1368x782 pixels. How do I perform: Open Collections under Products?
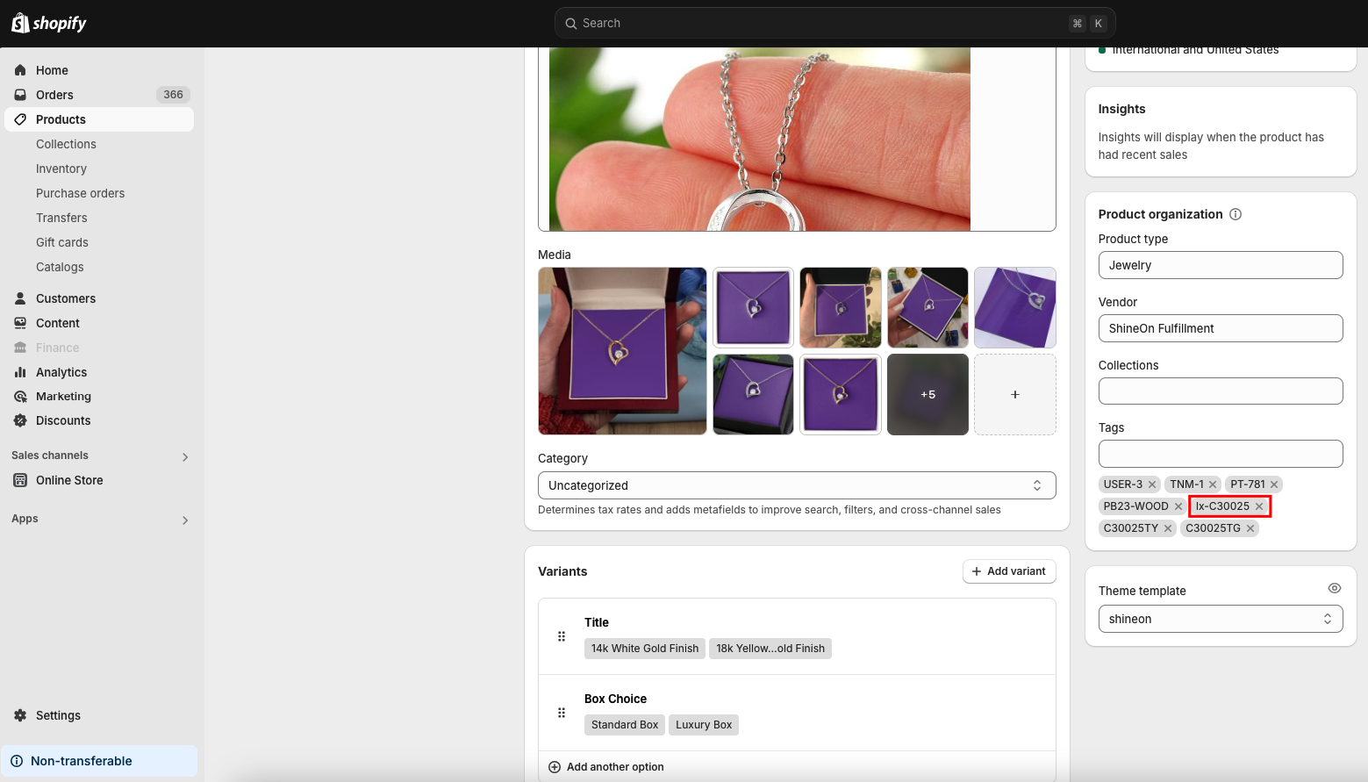[x=66, y=144]
